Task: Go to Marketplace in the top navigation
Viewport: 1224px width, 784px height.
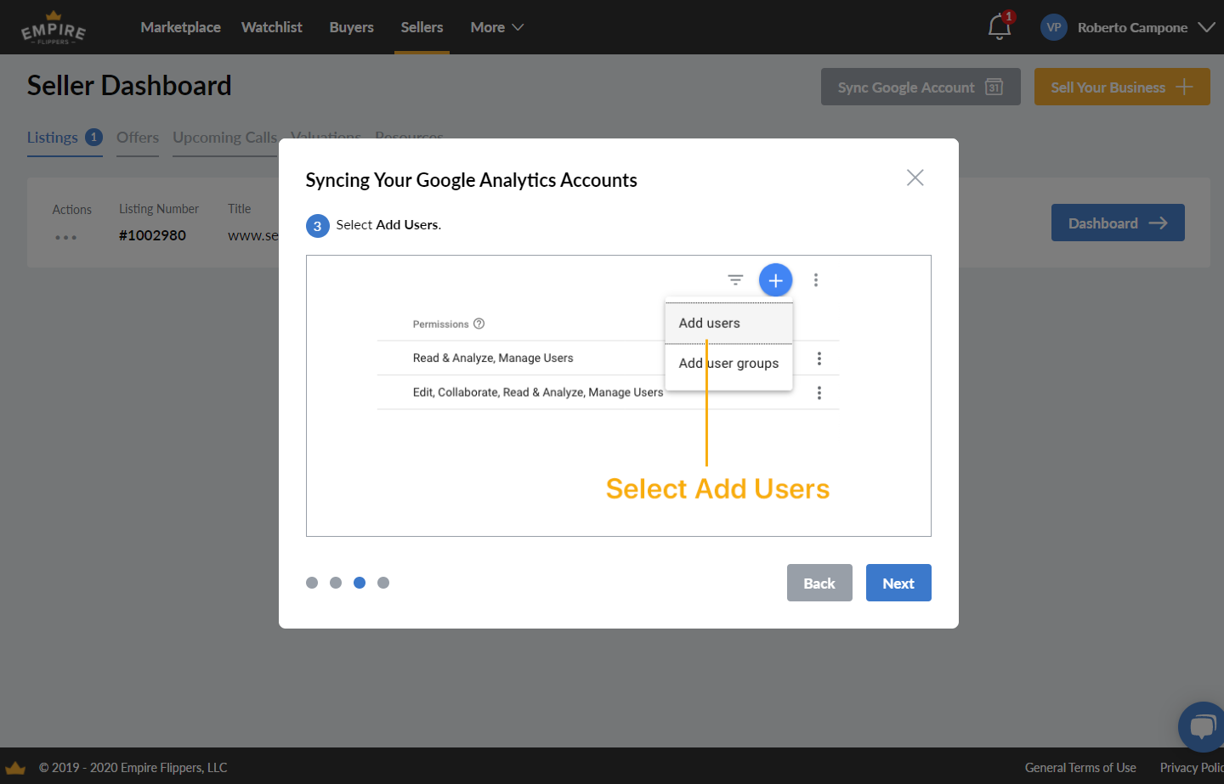Action: [x=180, y=27]
